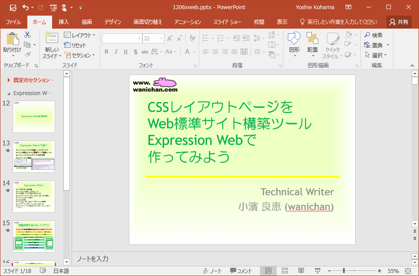
Task: Click the Reset (リセット) button
Action: click(75, 45)
